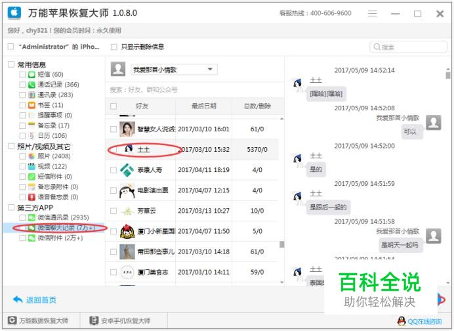Image resolution: width=454 pixels, height=331 pixels.
Task: Select the 土土 friend row
Action: tap(192, 150)
